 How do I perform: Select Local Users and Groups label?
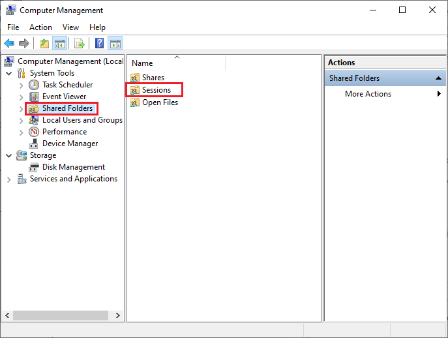(x=82, y=120)
